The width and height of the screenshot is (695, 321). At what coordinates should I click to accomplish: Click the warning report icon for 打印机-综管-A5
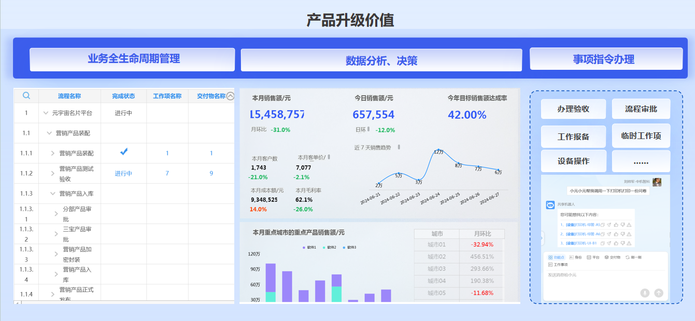(629, 225)
